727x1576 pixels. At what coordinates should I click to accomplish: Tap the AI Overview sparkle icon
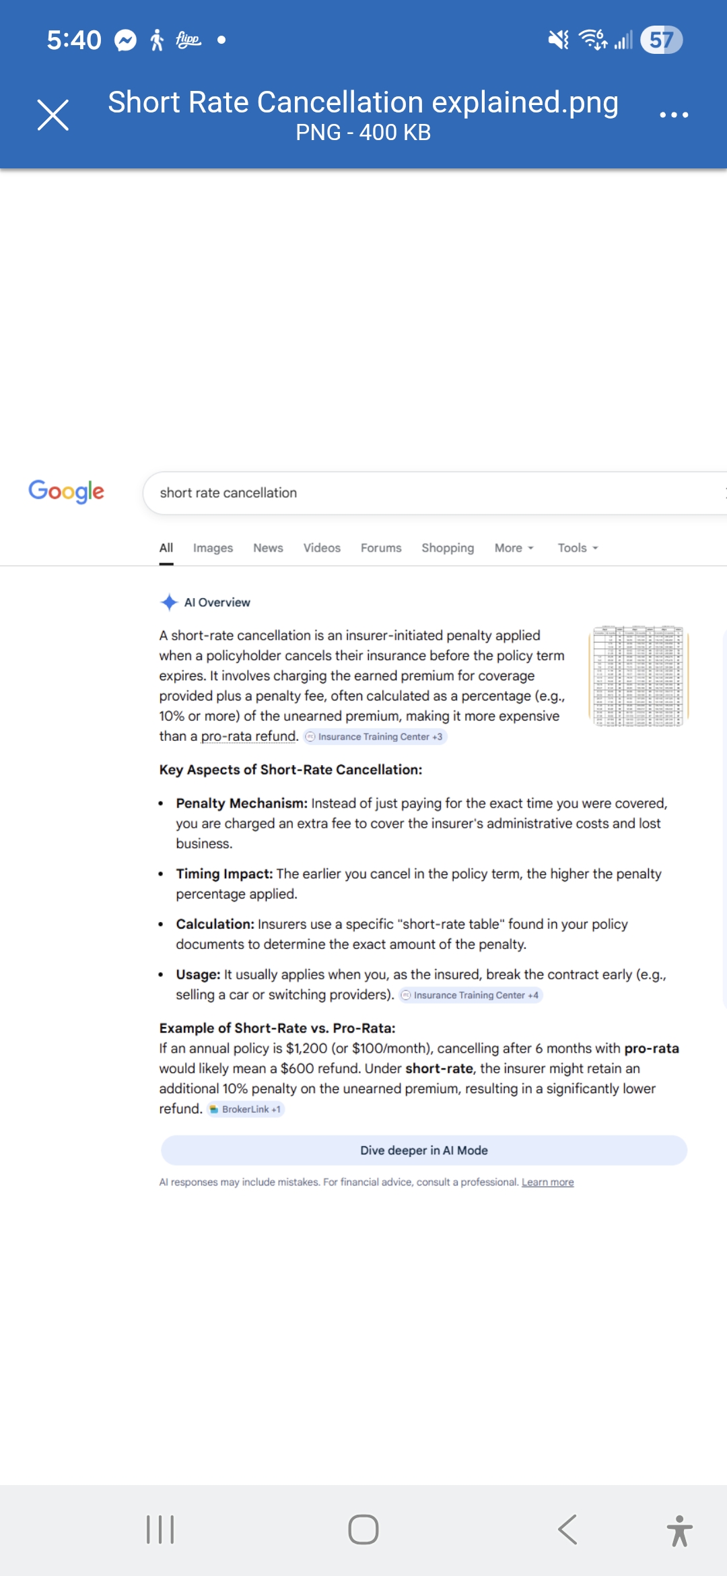tap(169, 602)
